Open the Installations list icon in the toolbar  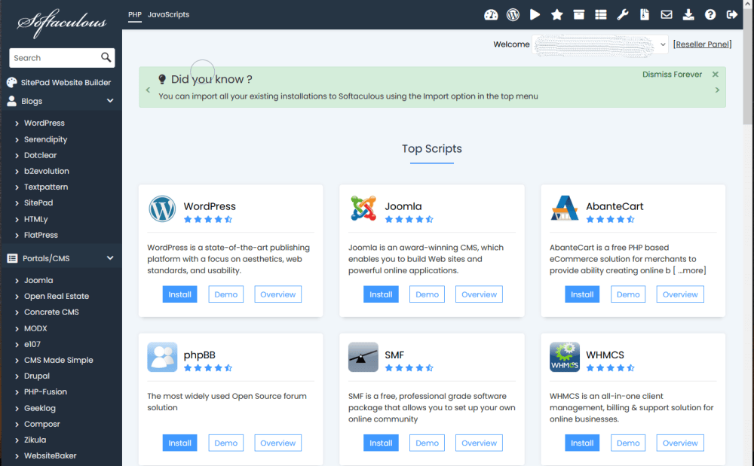click(x=600, y=14)
